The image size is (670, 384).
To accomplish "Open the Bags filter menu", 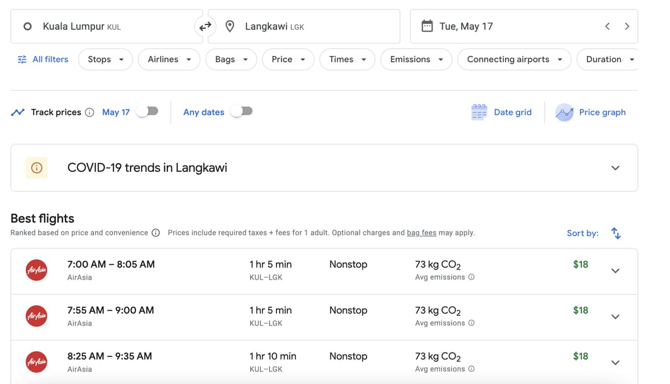I will pos(230,59).
